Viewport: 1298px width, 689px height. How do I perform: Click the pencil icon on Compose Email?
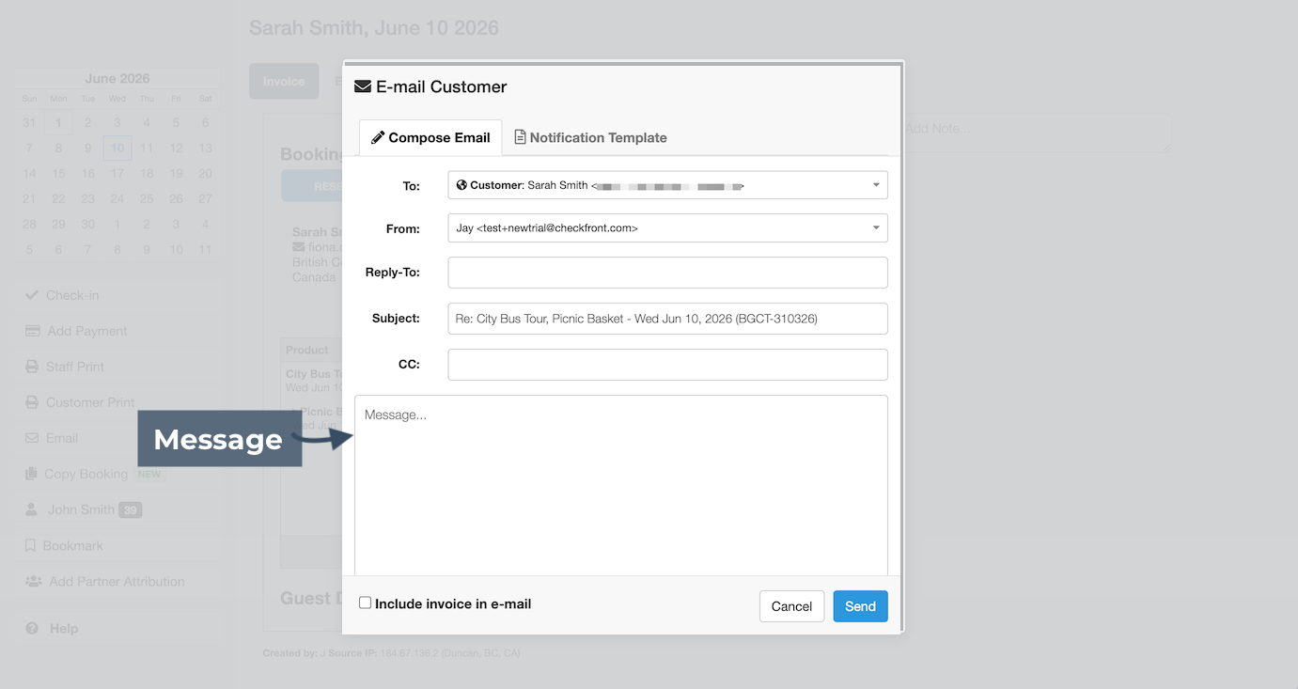(378, 137)
